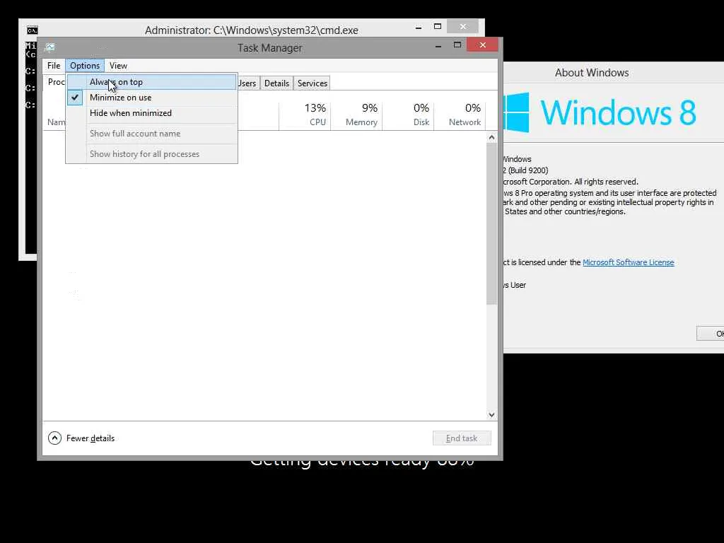The height and width of the screenshot is (543, 724).
Task: Click the scrollbar down arrow in Task Manager
Action: (491, 414)
